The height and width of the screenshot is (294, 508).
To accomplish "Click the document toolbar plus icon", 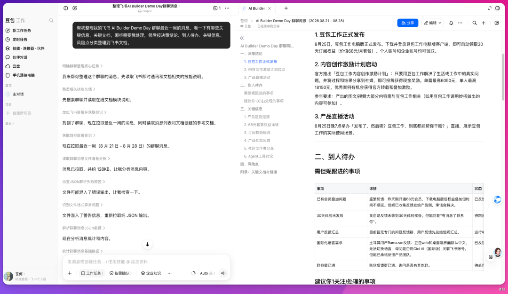I will click(x=484, y=23).
